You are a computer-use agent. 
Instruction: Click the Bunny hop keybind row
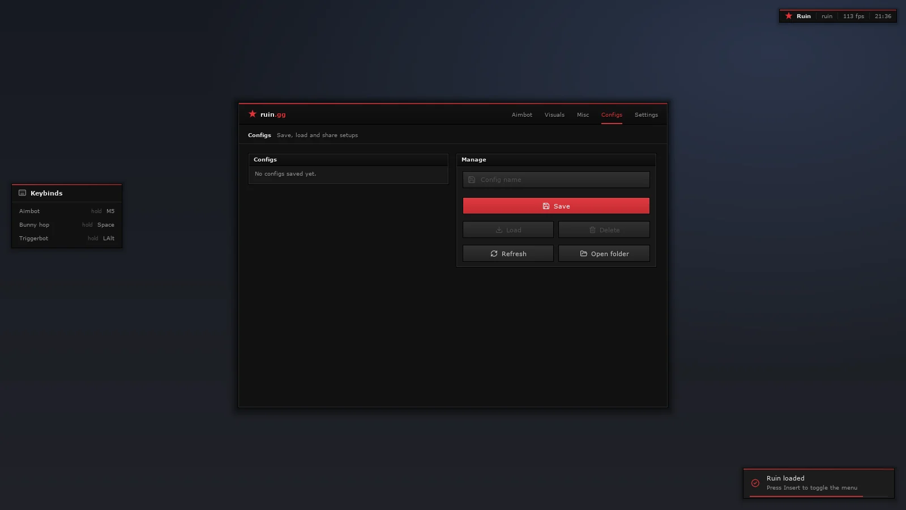coord(67,224)
